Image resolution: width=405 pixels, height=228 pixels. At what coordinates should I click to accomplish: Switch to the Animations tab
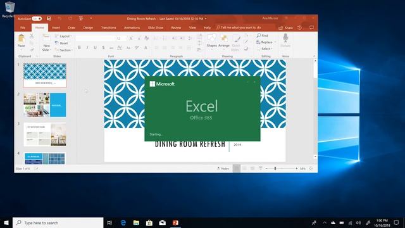(x=132, y=28)
